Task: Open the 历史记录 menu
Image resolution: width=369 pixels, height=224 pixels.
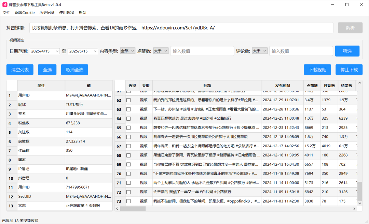Action: 47,13
